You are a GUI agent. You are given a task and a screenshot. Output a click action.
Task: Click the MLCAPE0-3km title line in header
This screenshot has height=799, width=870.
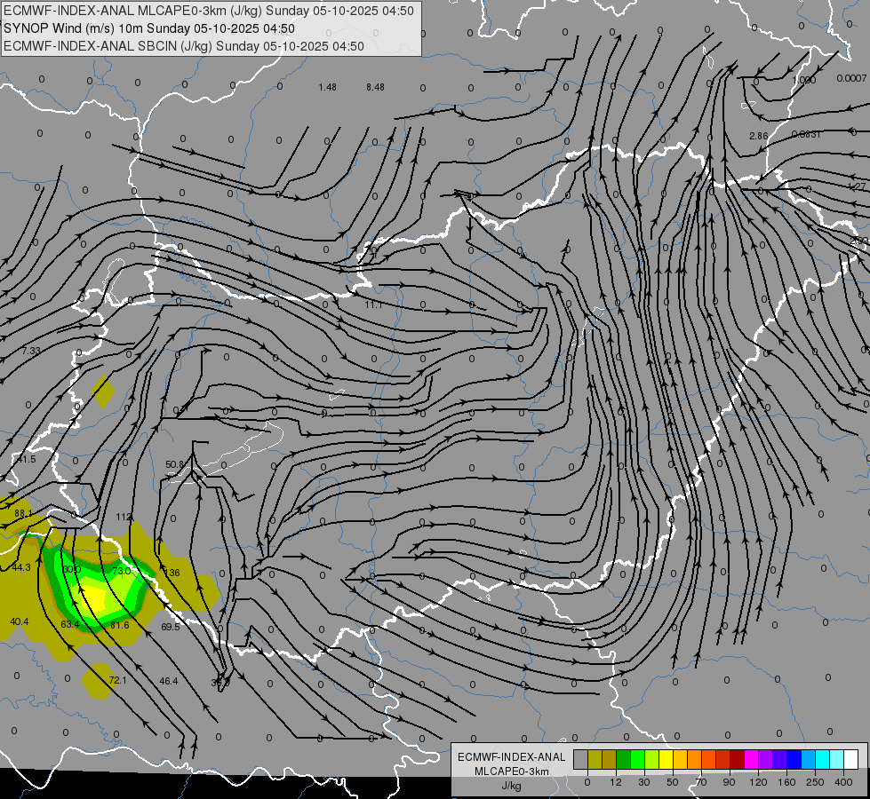pyautogui.click(x=209, y=11)
